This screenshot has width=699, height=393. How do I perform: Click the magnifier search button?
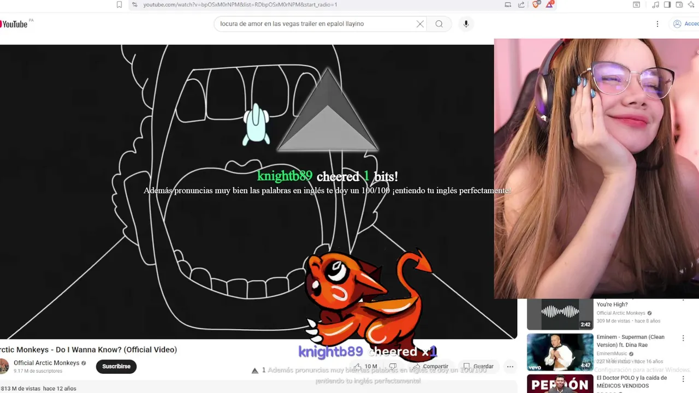pyautogui.click(x=439, y=24)
